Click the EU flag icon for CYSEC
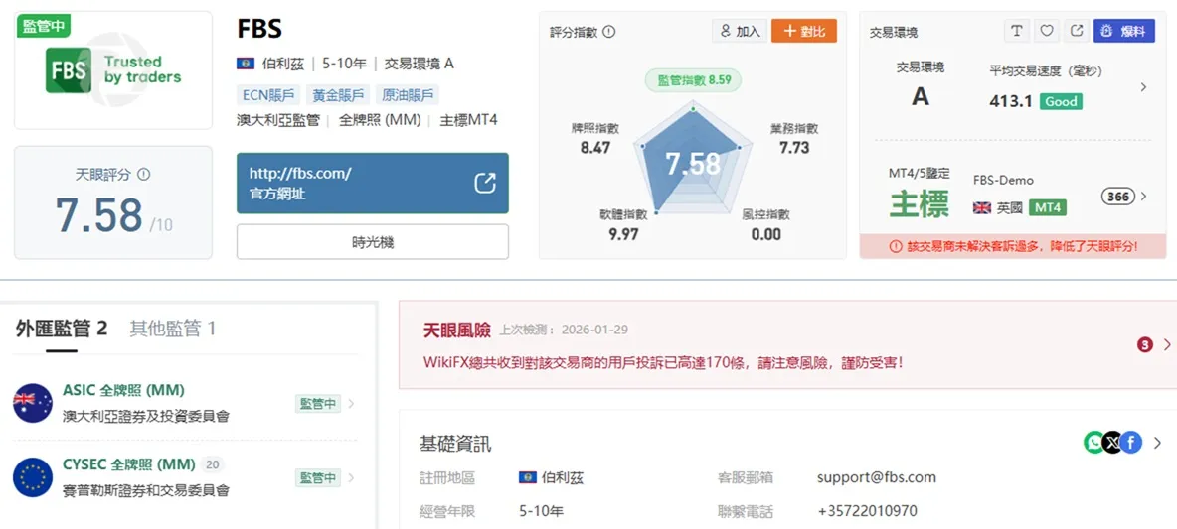The width and height of the screenshot is (1177, 529). (33, 477)
